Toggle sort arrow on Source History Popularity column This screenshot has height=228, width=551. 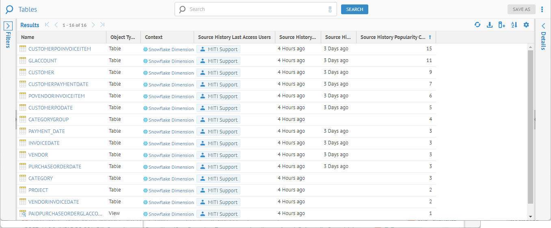430,37
